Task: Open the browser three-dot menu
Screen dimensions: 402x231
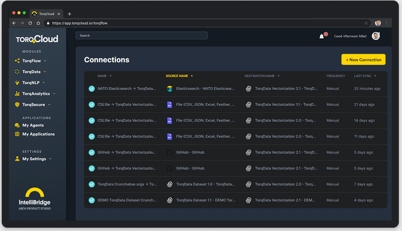Action: coord(386,23)
